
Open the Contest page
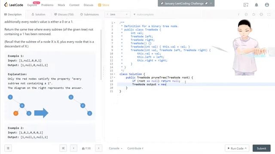click(x=74, y=5)
